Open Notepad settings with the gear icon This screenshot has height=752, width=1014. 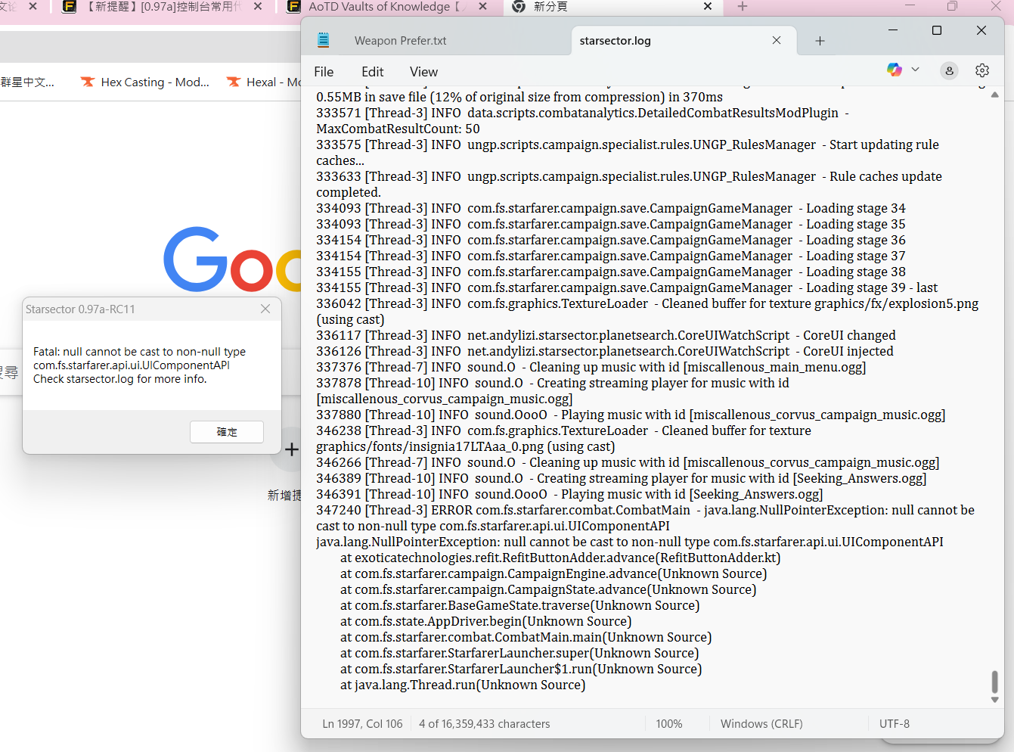point(981,70)
